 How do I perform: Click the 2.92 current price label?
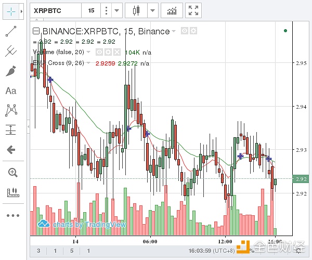pos(301,179)
